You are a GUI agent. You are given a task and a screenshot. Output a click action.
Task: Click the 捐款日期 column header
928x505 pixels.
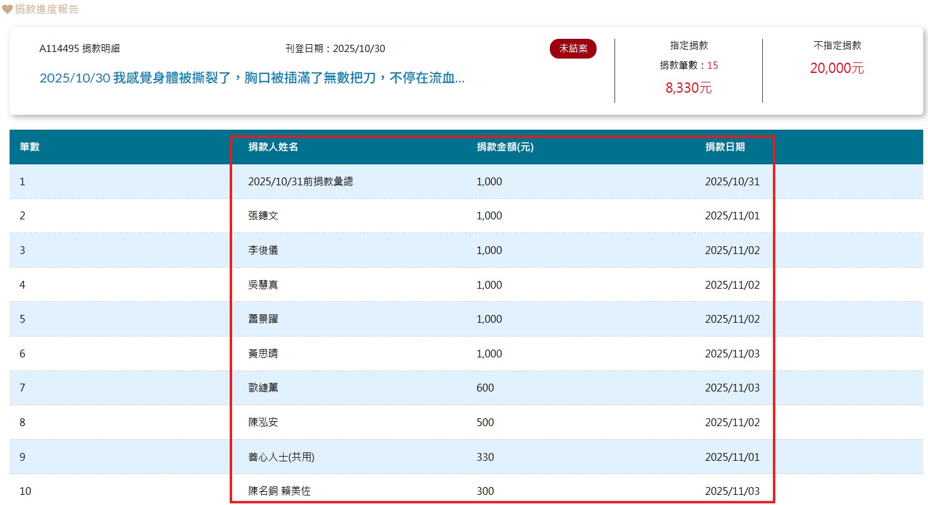[x=725, y=147]
